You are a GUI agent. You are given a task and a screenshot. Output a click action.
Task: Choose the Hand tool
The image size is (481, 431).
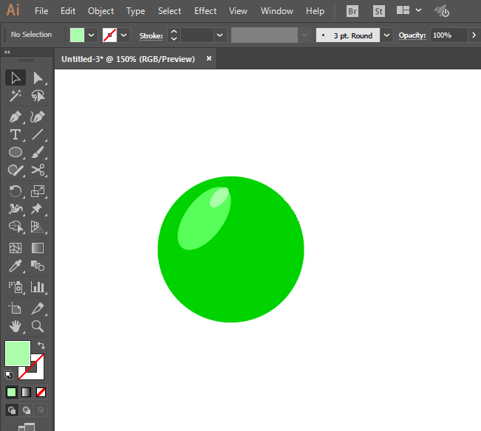tap(15, 325)
